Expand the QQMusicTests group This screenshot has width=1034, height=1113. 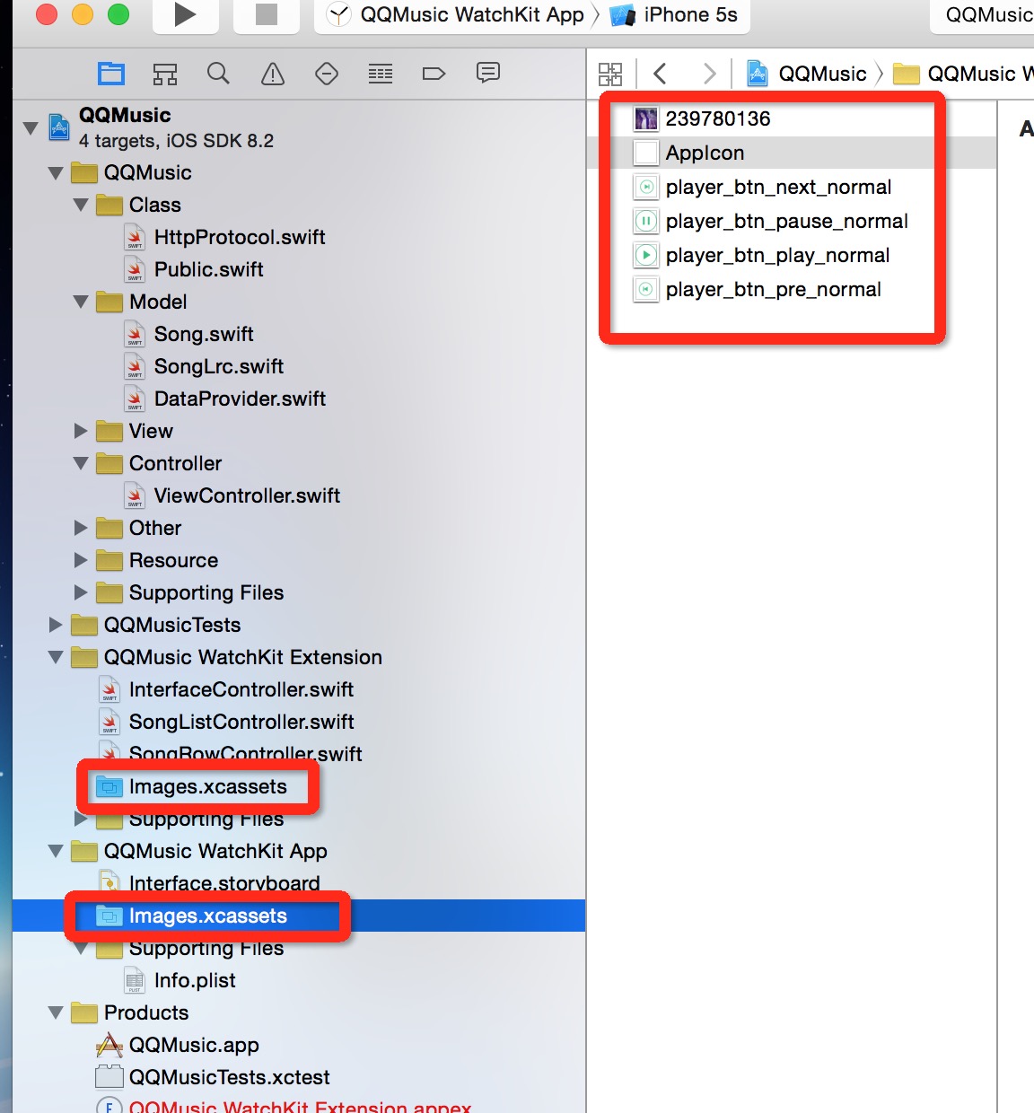(56, 626)
